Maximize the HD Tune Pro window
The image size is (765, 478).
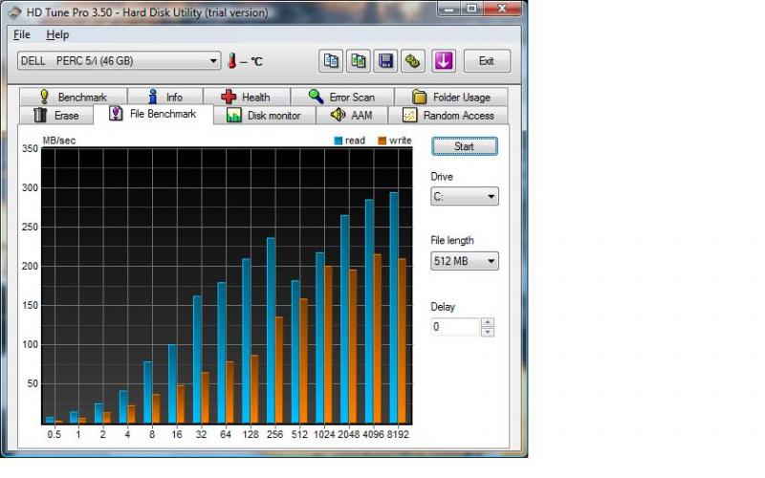471,9
